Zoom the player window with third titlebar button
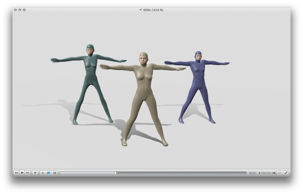303x194 pixels. (24, 10)
